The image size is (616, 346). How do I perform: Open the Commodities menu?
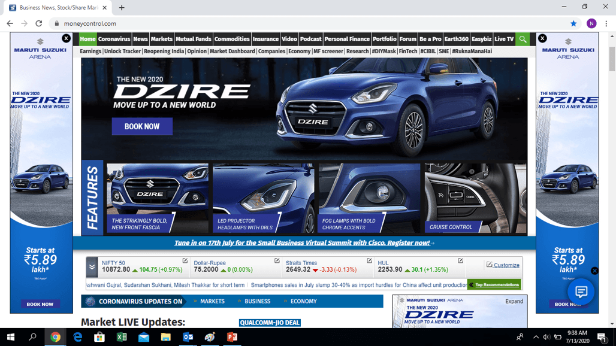232,39
